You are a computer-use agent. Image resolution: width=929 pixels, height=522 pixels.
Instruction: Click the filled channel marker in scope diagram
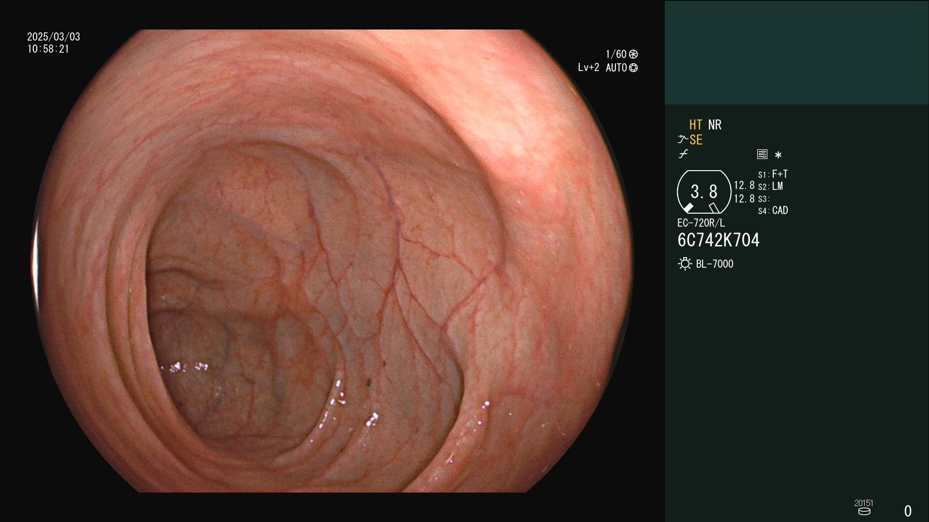[x=688, y=208]
